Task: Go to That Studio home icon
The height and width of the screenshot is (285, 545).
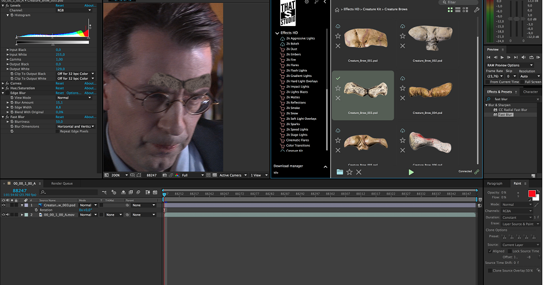Action: click(x=337, y=10)
